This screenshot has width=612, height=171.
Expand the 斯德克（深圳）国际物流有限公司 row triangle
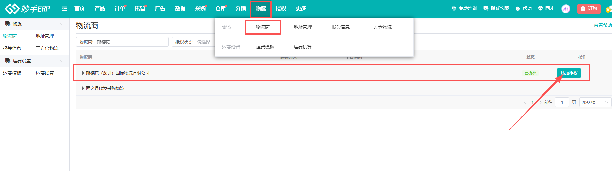click(83, 73)
